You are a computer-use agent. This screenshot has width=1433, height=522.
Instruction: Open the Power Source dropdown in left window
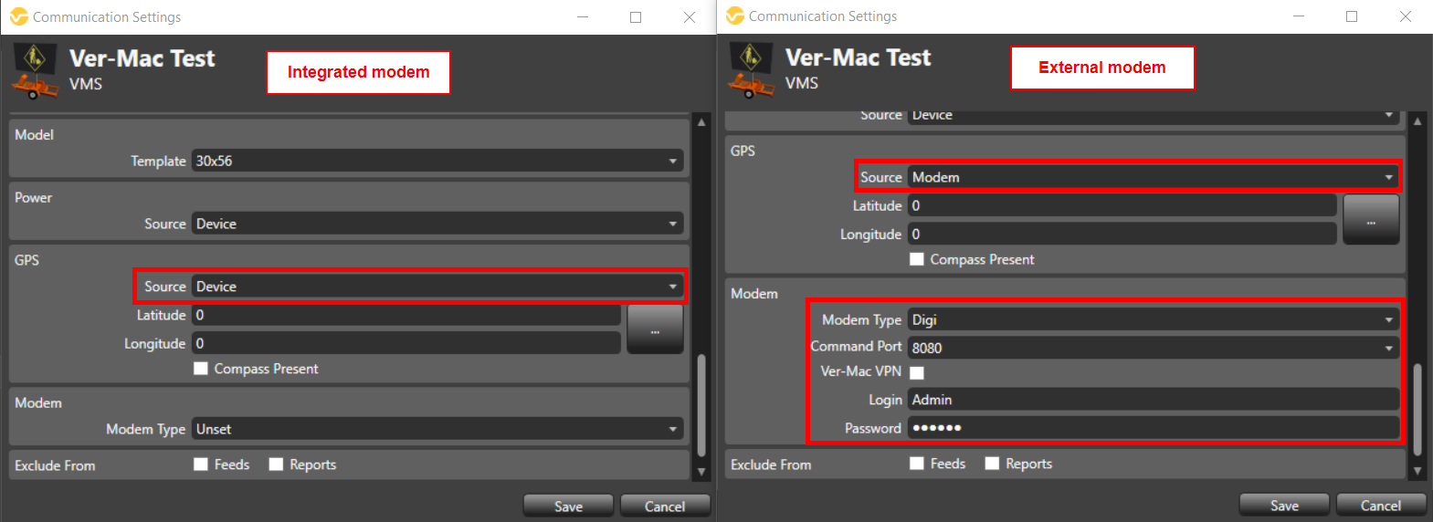tap(437, 224)
